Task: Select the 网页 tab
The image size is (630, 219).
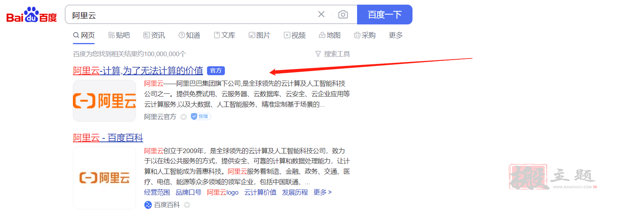Action: (84, 35)
